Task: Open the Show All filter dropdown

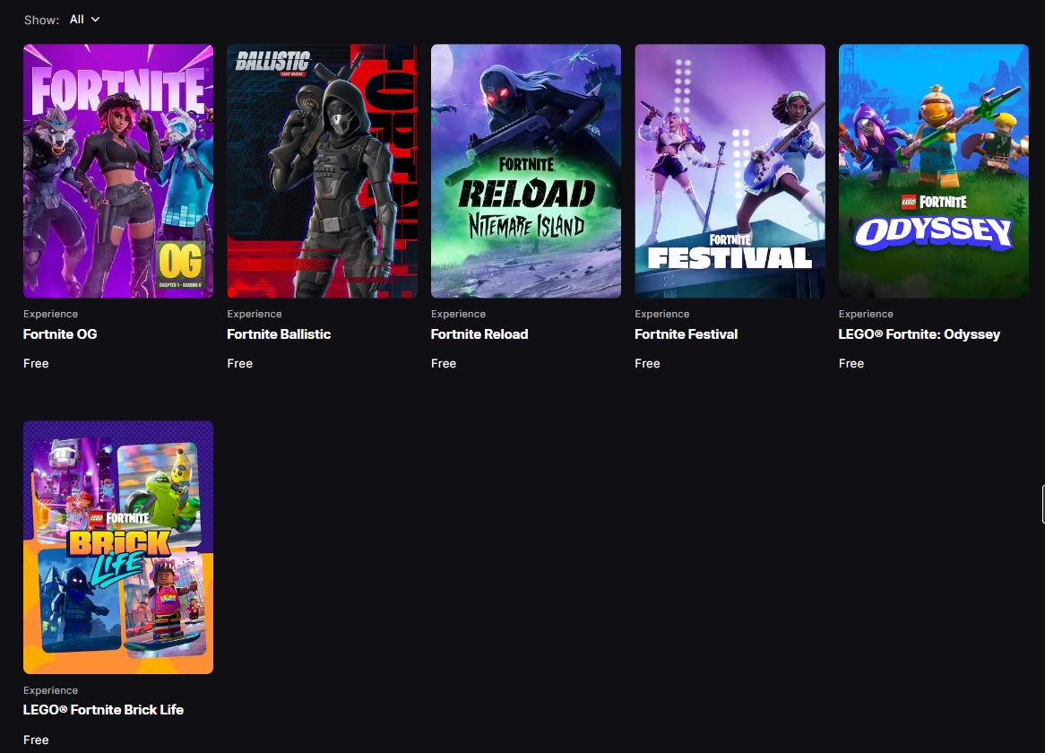Action: (x=84, y=20)
